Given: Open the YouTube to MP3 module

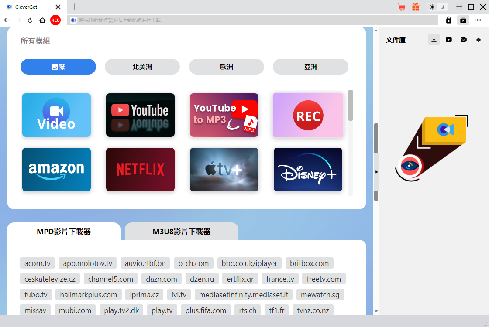Looking at the screenshot, I should (224, 115).
